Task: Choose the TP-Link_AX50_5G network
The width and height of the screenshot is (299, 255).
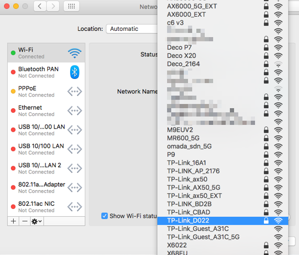Action: point(223,188)
